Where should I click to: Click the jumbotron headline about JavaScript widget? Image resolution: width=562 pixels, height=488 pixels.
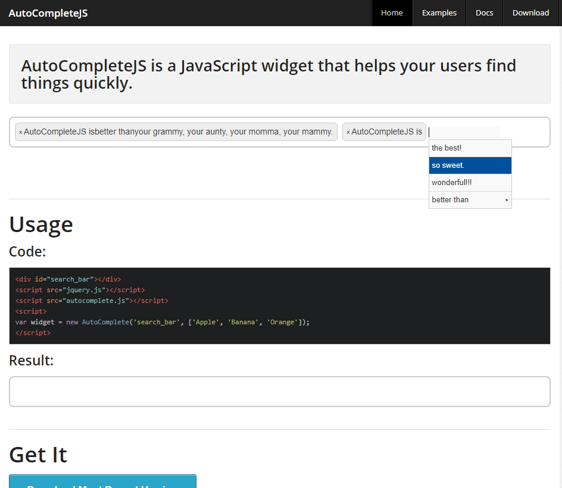pos(268,74)
